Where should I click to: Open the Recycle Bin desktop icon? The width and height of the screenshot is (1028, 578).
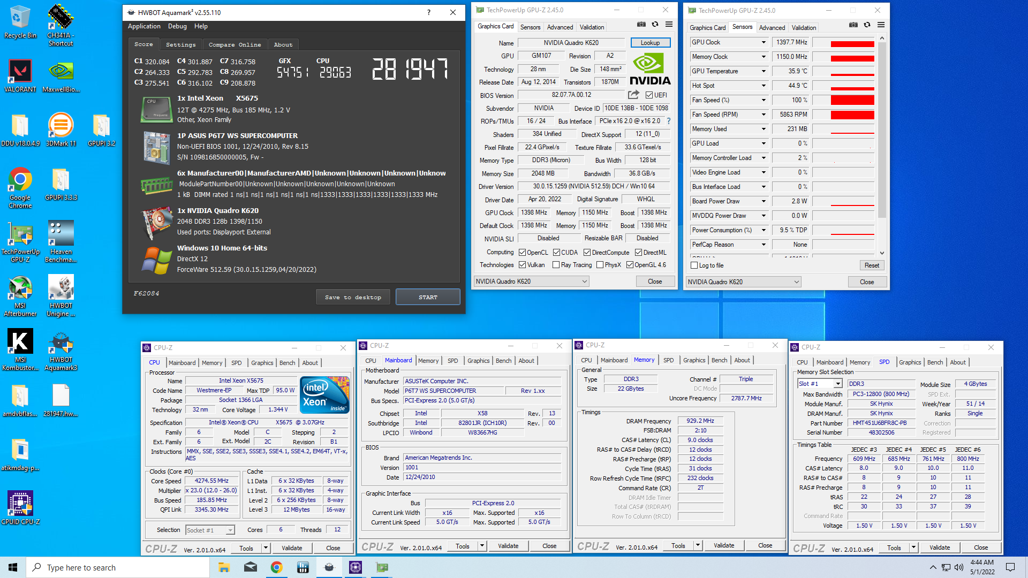(20, 21)
